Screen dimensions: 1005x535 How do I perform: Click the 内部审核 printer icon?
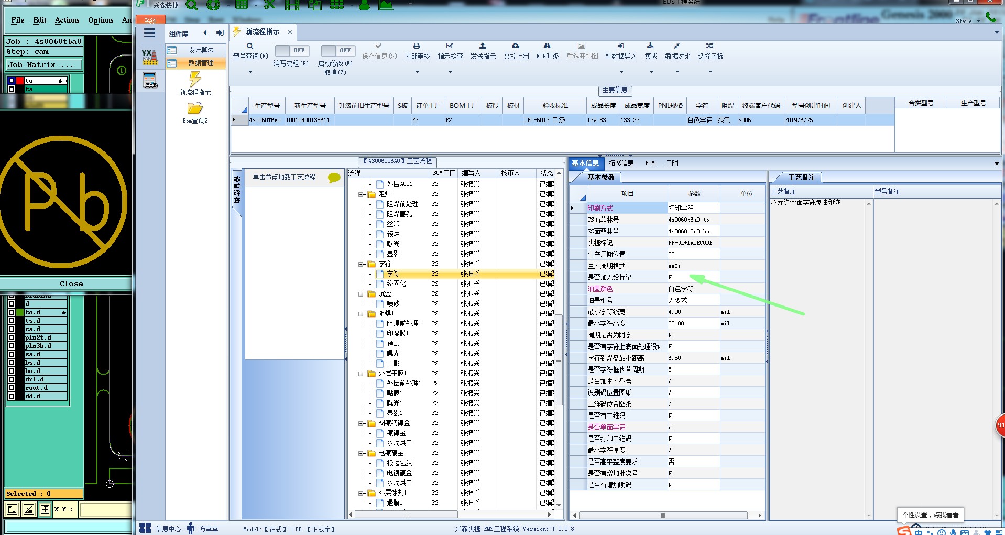coord(417,46)
